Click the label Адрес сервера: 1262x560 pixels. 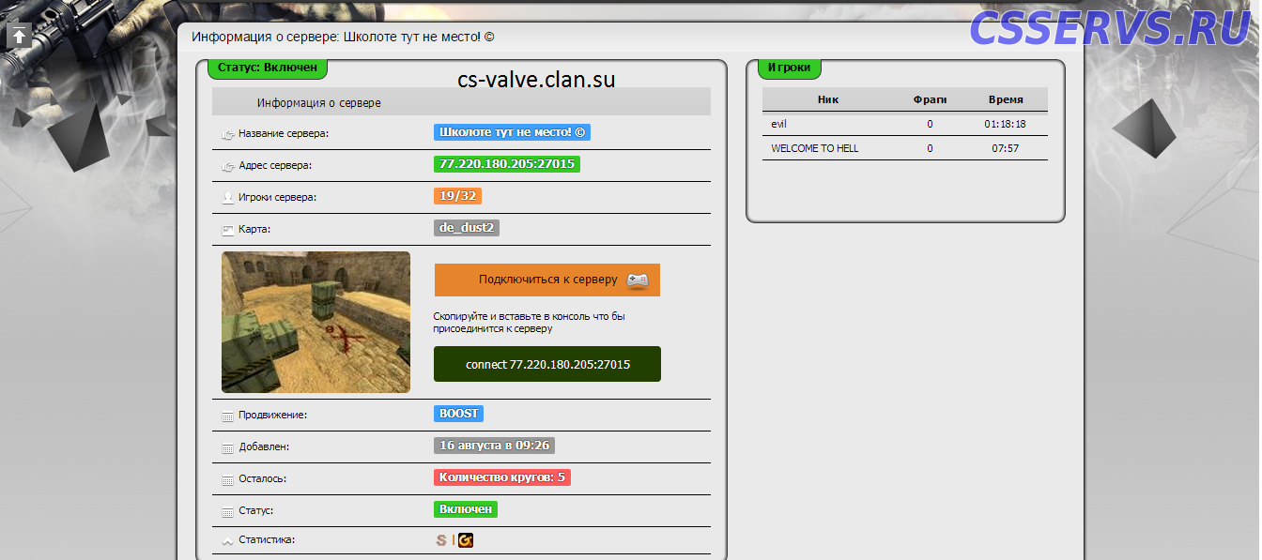pos(275,166)
